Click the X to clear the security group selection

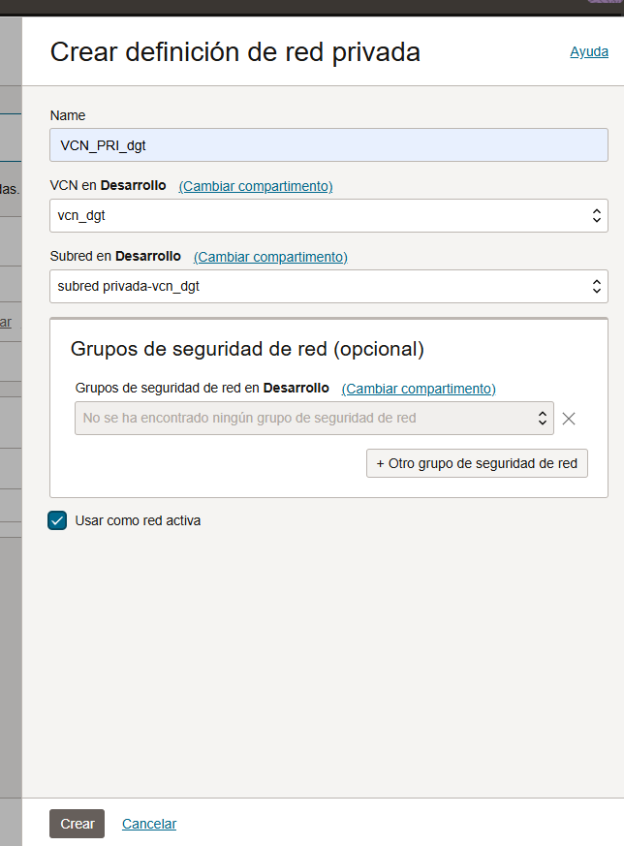(569, 418)
